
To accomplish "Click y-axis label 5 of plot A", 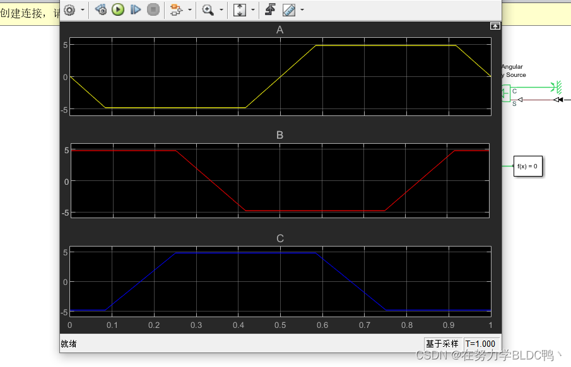I will tap(66, 45).
